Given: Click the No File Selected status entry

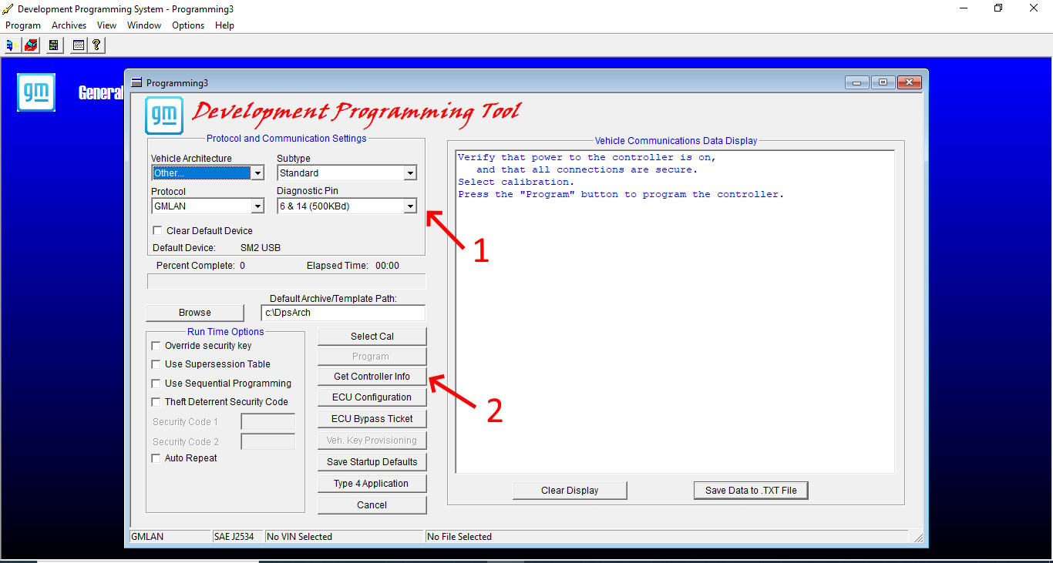Looking at the screenshot, I should (x=667, y=537).
